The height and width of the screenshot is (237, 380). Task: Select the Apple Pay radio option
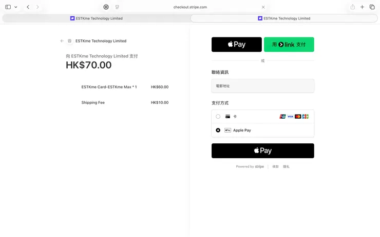coord(218,131)
